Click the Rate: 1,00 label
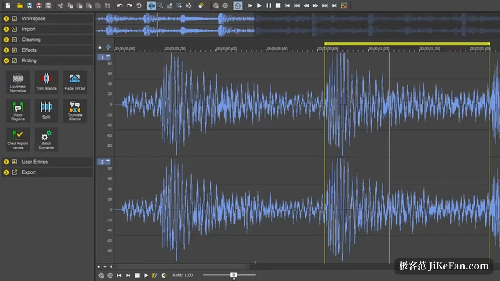This screenshot has width=500, height=281. 183,275
